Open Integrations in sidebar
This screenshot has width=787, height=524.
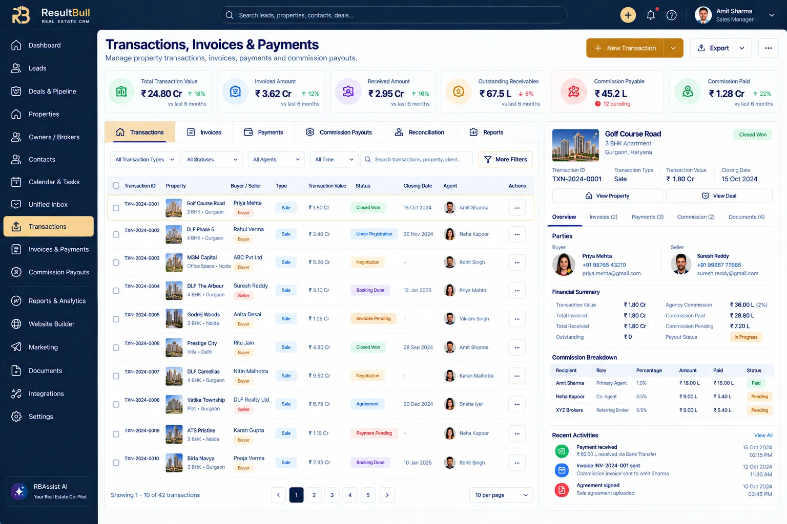(x=49, y=394)
